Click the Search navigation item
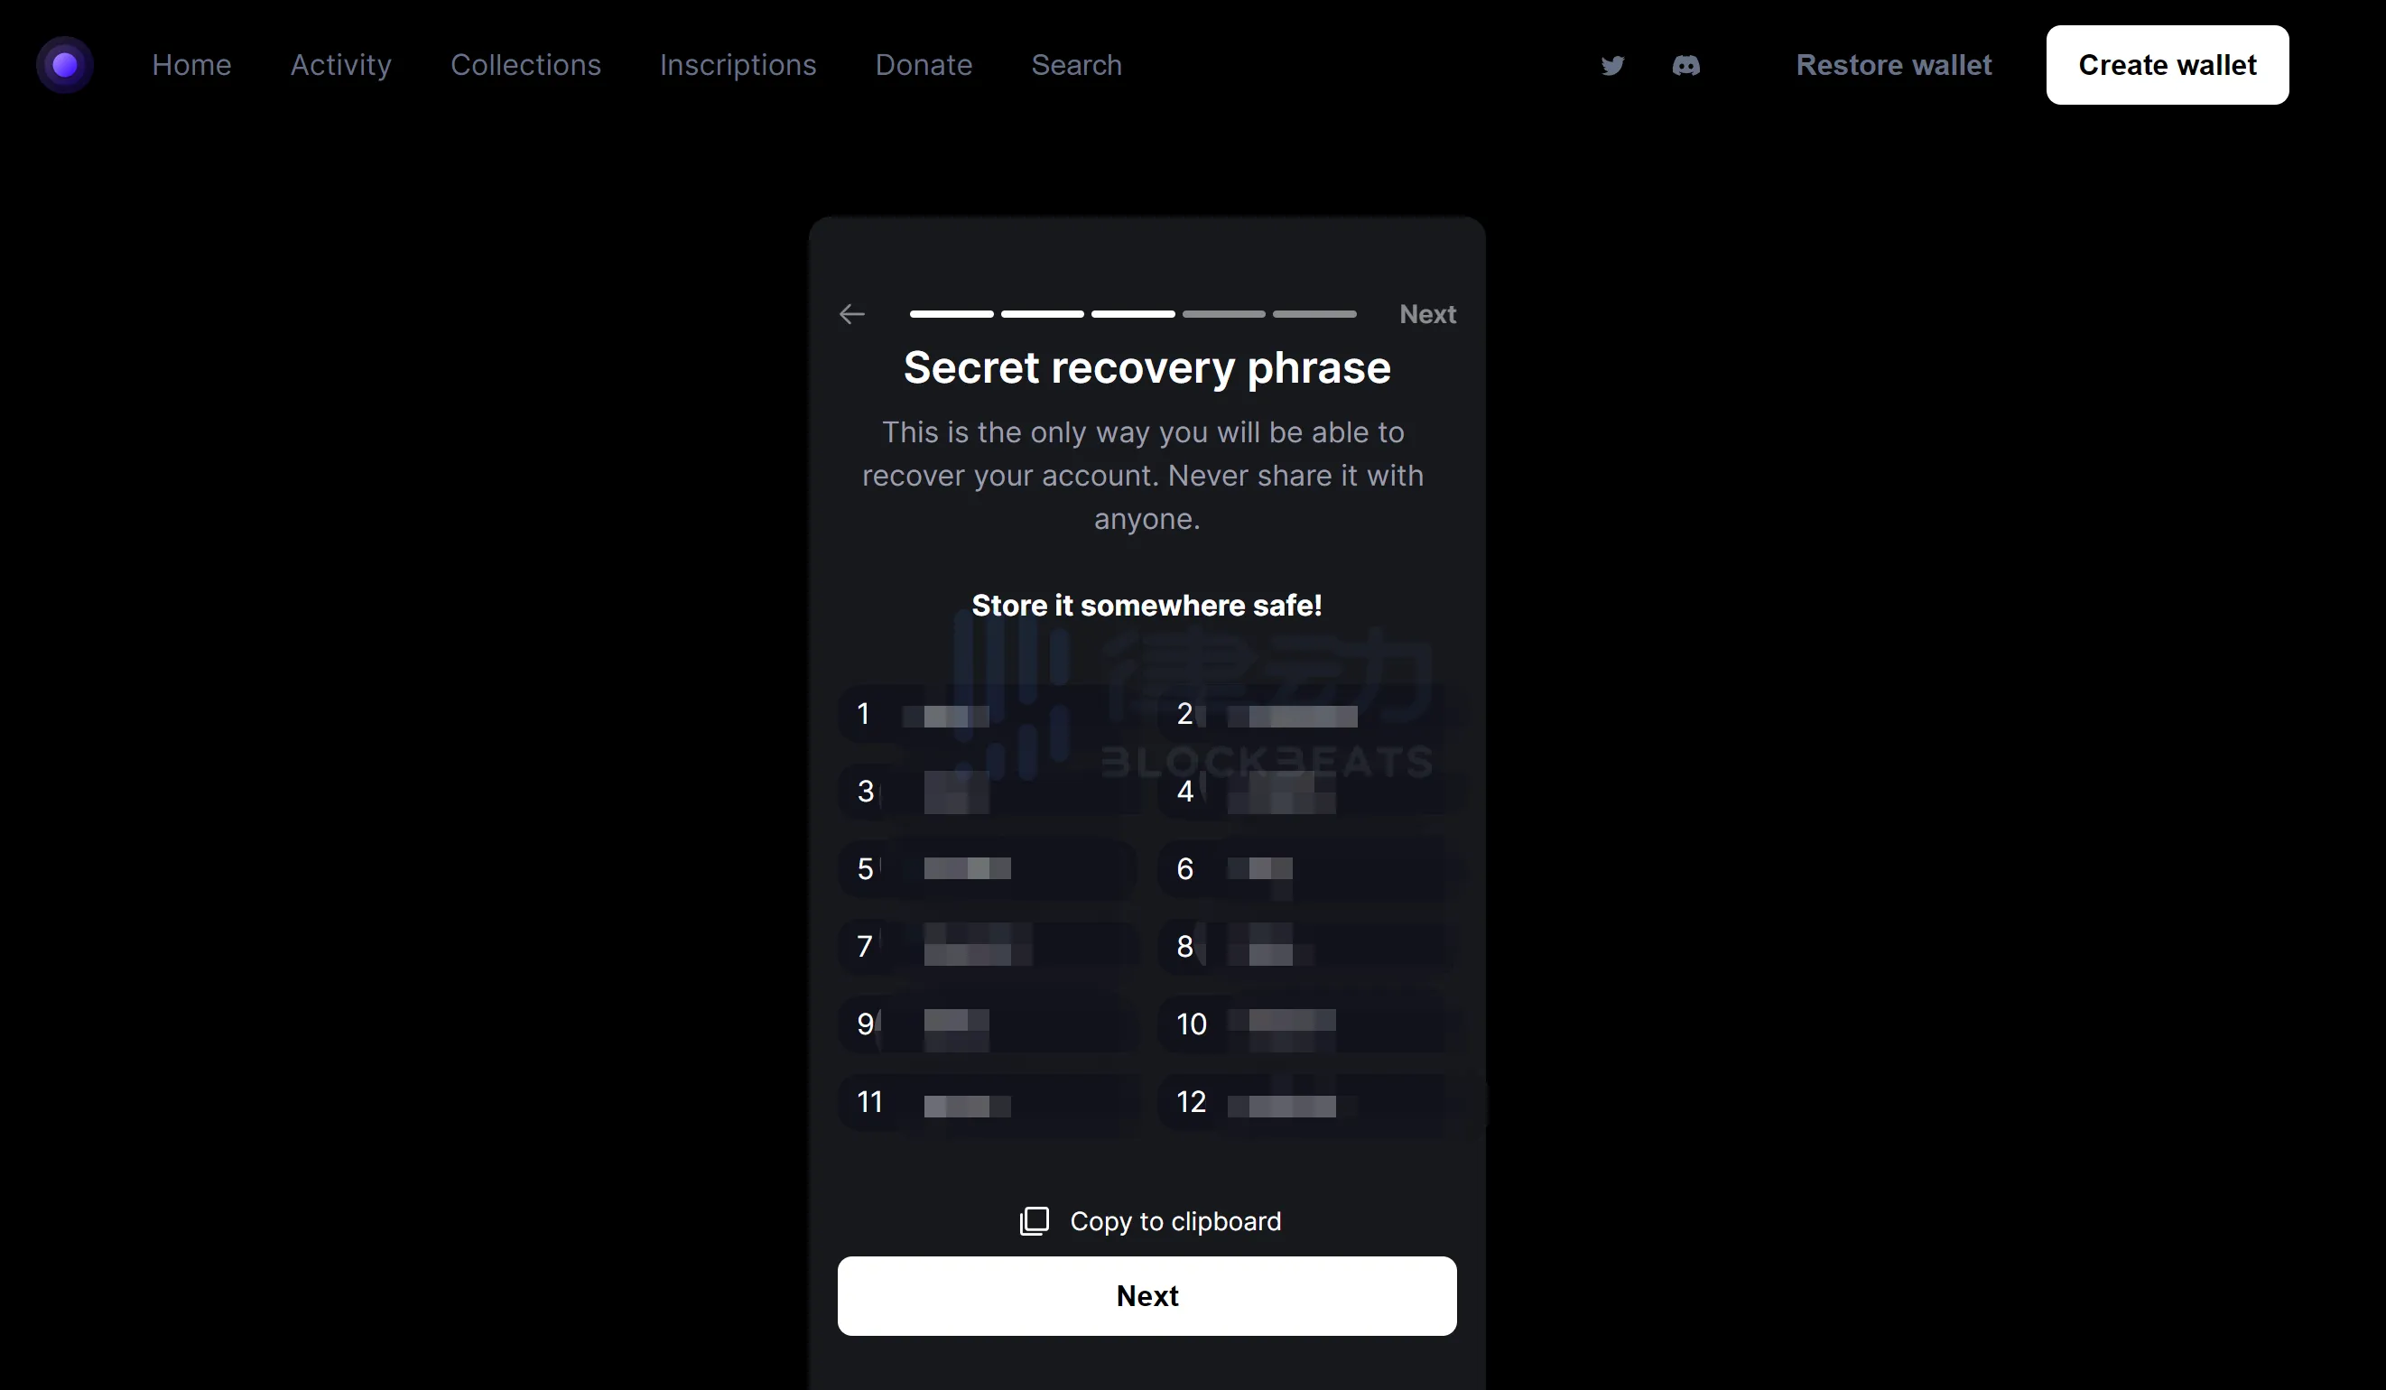 click(1075, 65)
